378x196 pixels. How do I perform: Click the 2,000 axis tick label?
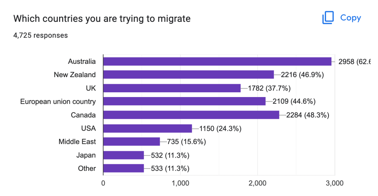(x=258, y=183)
